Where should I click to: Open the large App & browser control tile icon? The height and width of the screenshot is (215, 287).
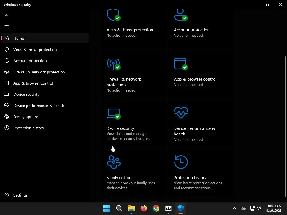181,64
